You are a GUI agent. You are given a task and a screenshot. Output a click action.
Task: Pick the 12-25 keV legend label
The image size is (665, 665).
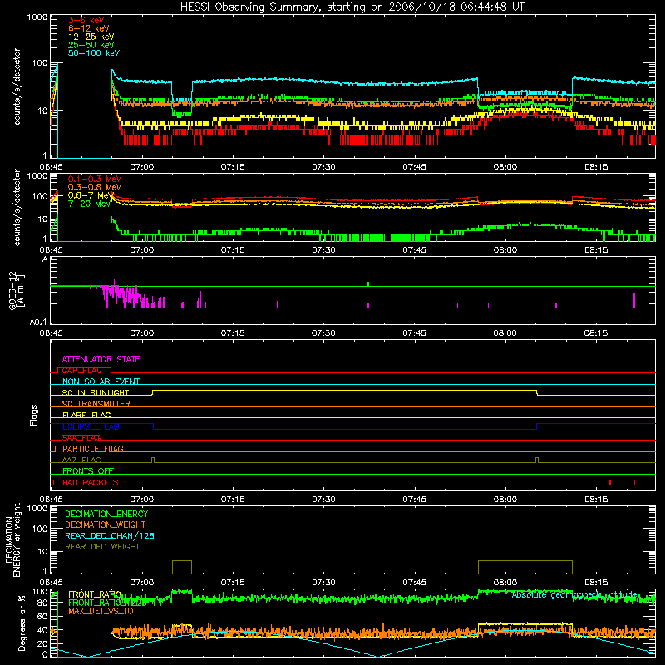[x=91, y=37]
